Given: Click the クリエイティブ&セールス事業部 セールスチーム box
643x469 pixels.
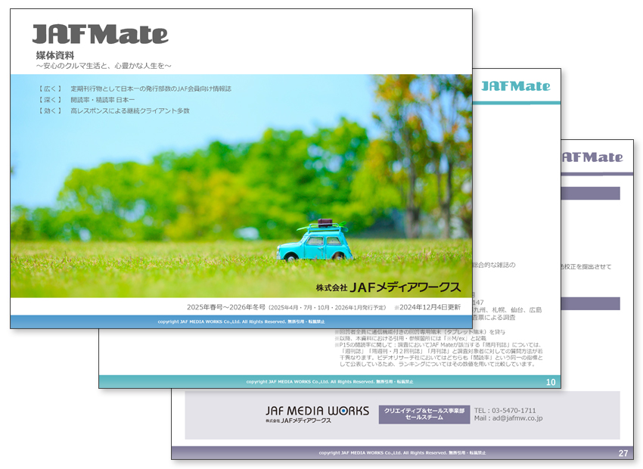Looking at the screenshot, I should point(424,414).
